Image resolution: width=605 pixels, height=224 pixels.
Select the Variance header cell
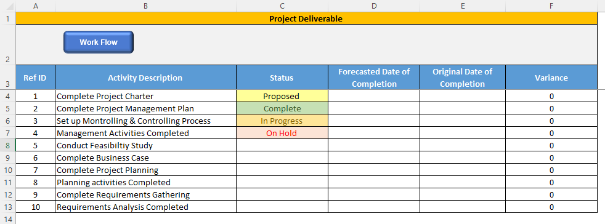point(551,78)
